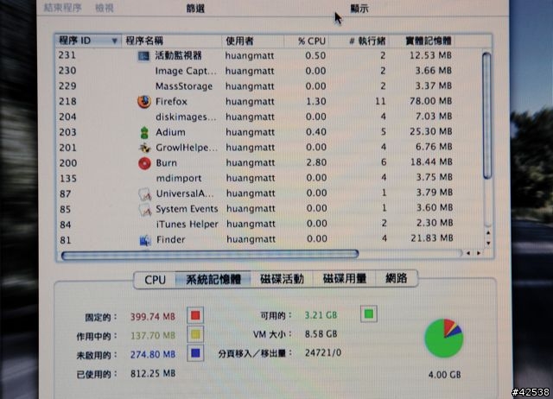Viewport: 553px width, 399px height.
Task: Click the 結束程序 toolbar label
Action: pos(63,8)
